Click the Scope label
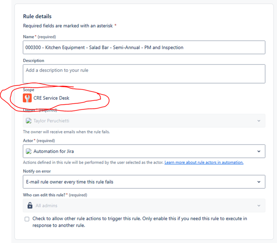This screenshot has height=243, width=277. [x=28, y=90]
